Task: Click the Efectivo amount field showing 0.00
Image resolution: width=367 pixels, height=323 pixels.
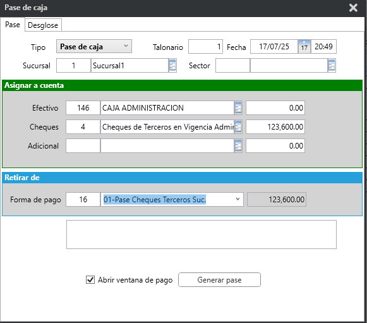Action: (275, 108)
